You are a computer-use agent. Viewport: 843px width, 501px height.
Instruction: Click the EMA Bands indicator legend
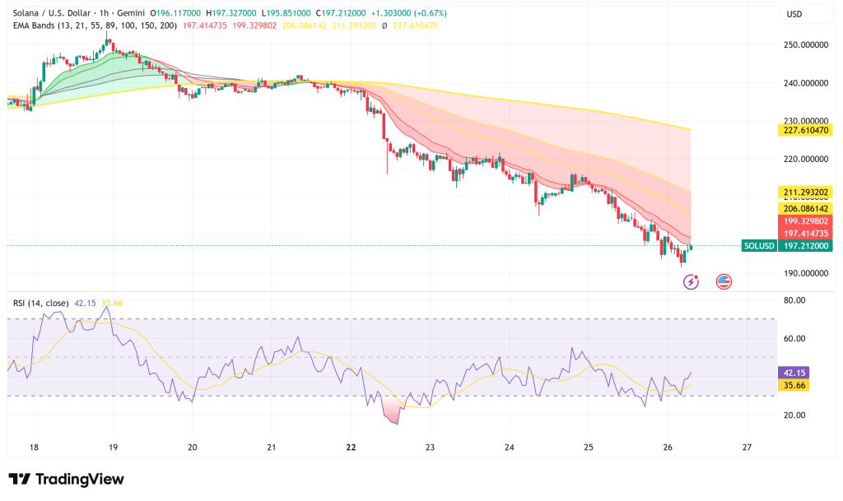95,26
